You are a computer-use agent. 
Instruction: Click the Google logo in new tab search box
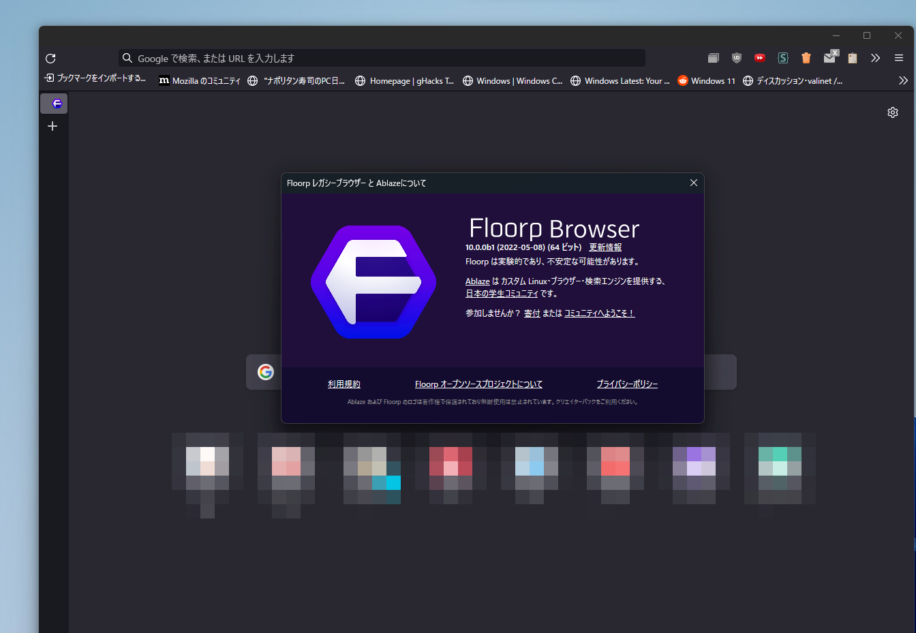tap(266, 371)
